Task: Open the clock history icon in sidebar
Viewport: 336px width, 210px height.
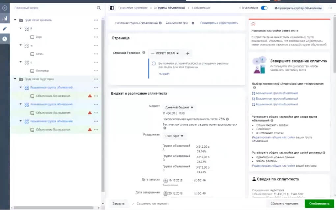Action: [5, 39]
